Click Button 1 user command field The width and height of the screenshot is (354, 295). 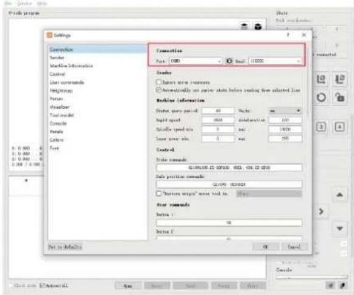tap(229, 222)
